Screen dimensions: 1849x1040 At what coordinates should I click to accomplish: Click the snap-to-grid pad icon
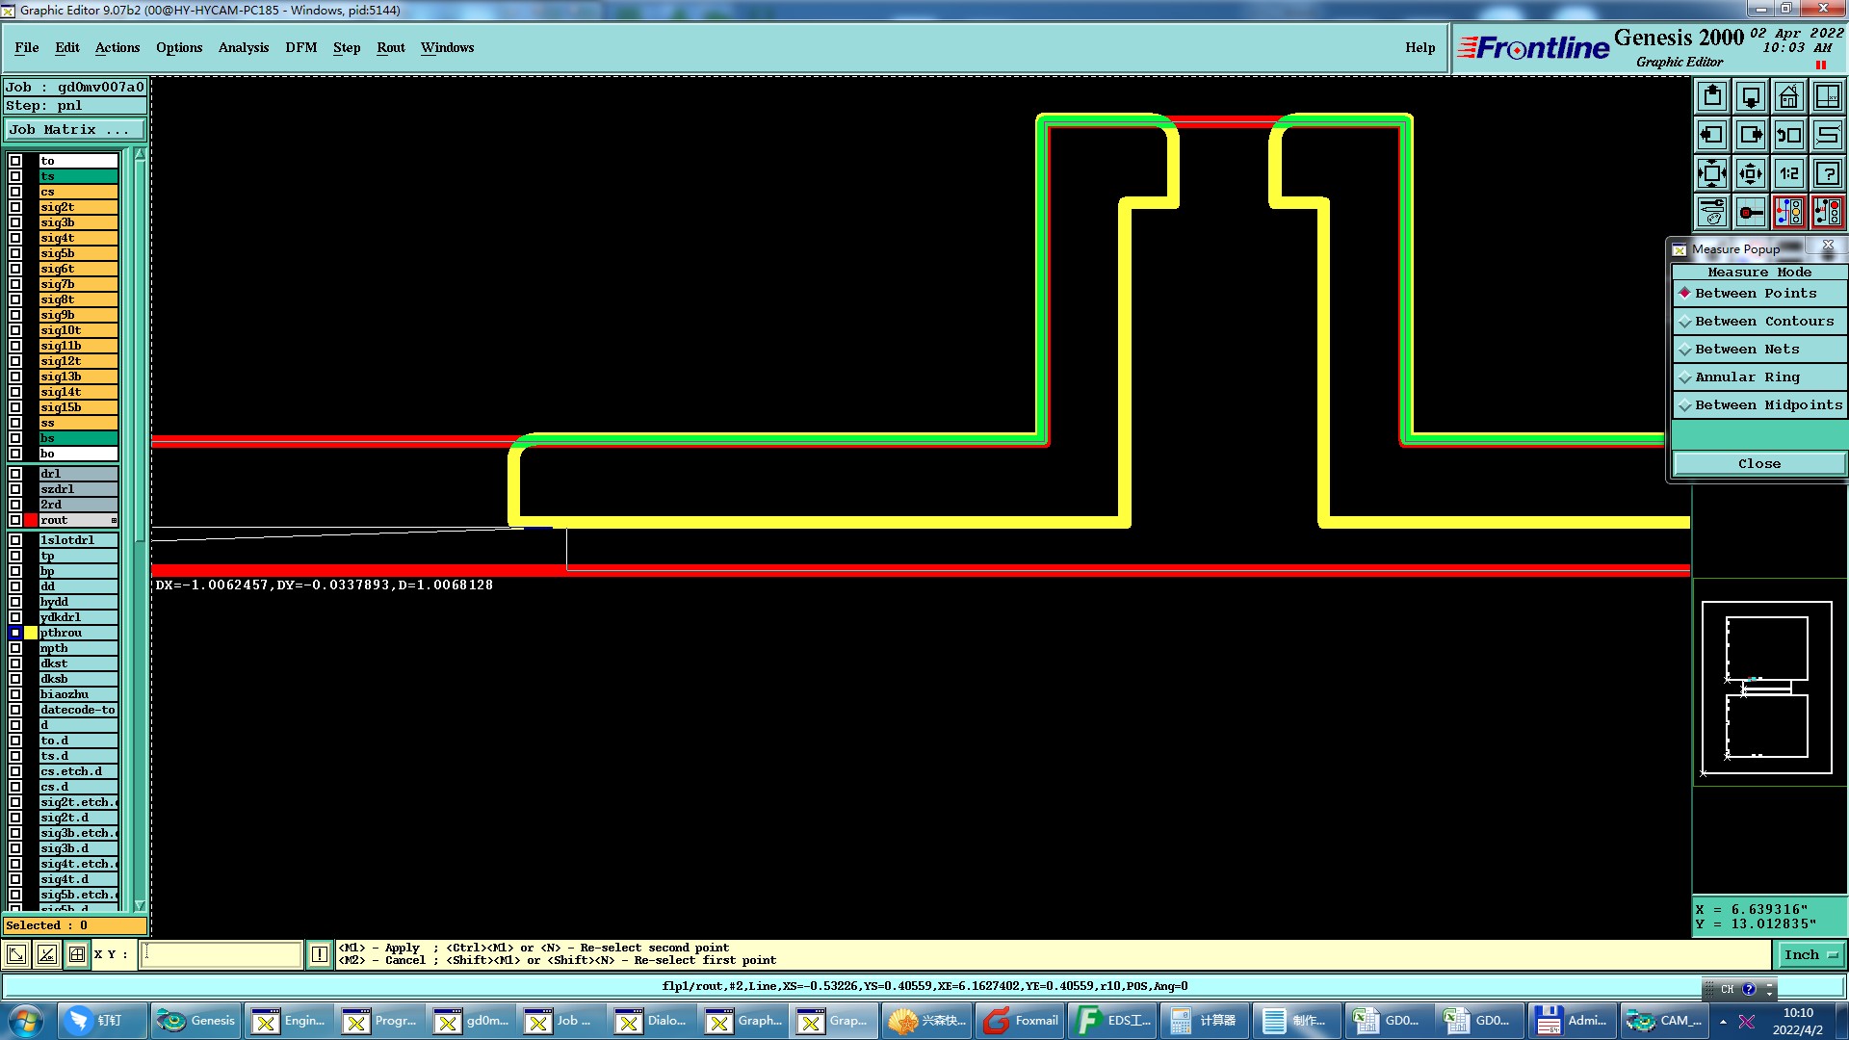coord(1751,213)
